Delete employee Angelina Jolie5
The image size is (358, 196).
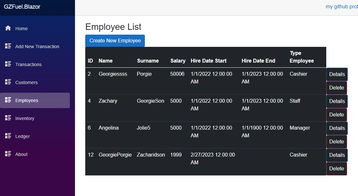(x=337, y=142)
